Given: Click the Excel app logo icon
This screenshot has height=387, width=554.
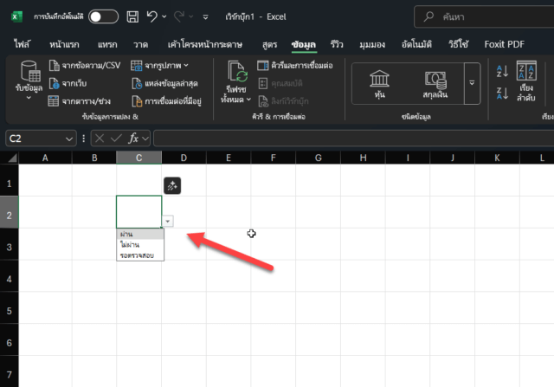Looking at the screenshot, I should [x=16, y=16].
